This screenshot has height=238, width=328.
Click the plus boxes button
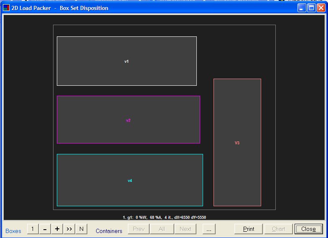pos(57,229)
